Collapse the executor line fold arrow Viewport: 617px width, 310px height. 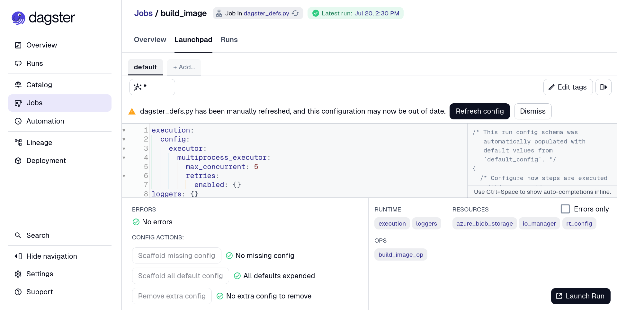124,149
